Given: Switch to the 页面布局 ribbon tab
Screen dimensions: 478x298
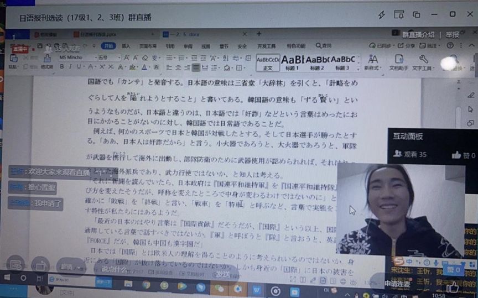Looking at the screenshot, I should pyautogui.click(x=148, y=46).
